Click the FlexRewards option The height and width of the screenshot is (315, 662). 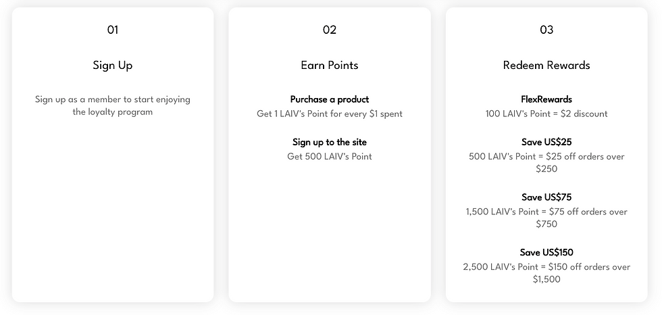pos(546,99)
